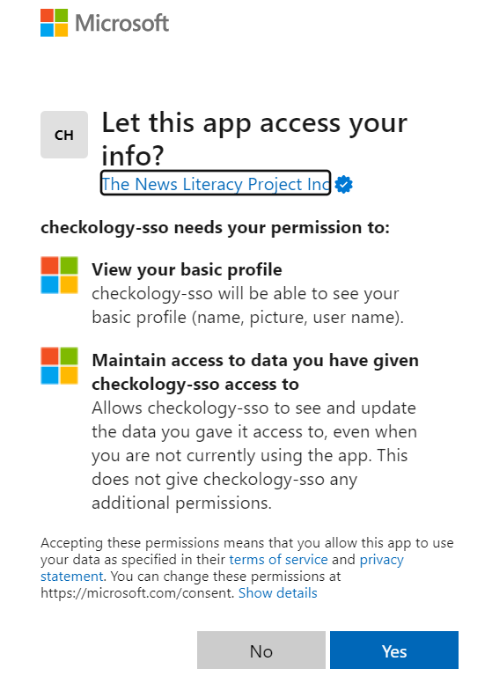Click the basic profile description text
Image resolution: width=492 pixels, height=698 pixels.
(247, 305)
